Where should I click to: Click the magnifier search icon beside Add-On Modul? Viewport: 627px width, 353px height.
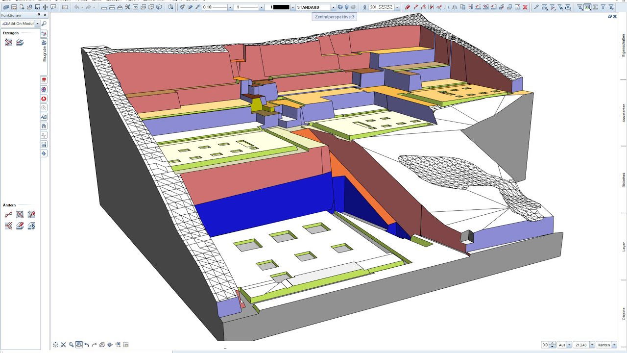(44, 24)
